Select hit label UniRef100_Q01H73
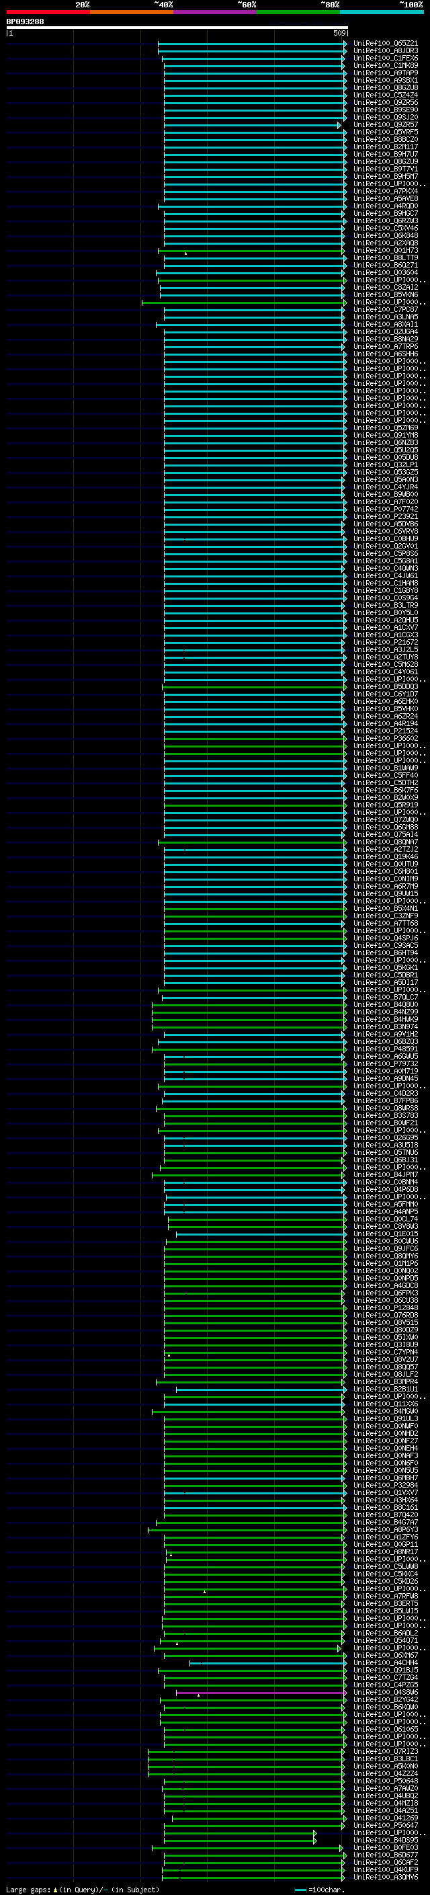The width and height of the screenshot is (430, 1895). pyautogui.click(x=386, y=251)
